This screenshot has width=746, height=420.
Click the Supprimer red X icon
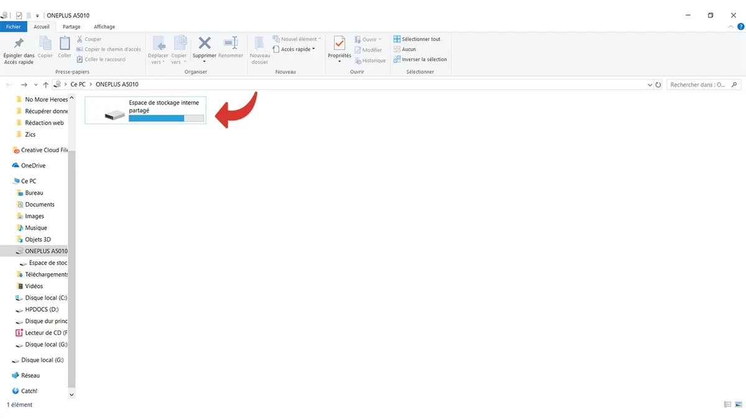(x=205, y=44)
